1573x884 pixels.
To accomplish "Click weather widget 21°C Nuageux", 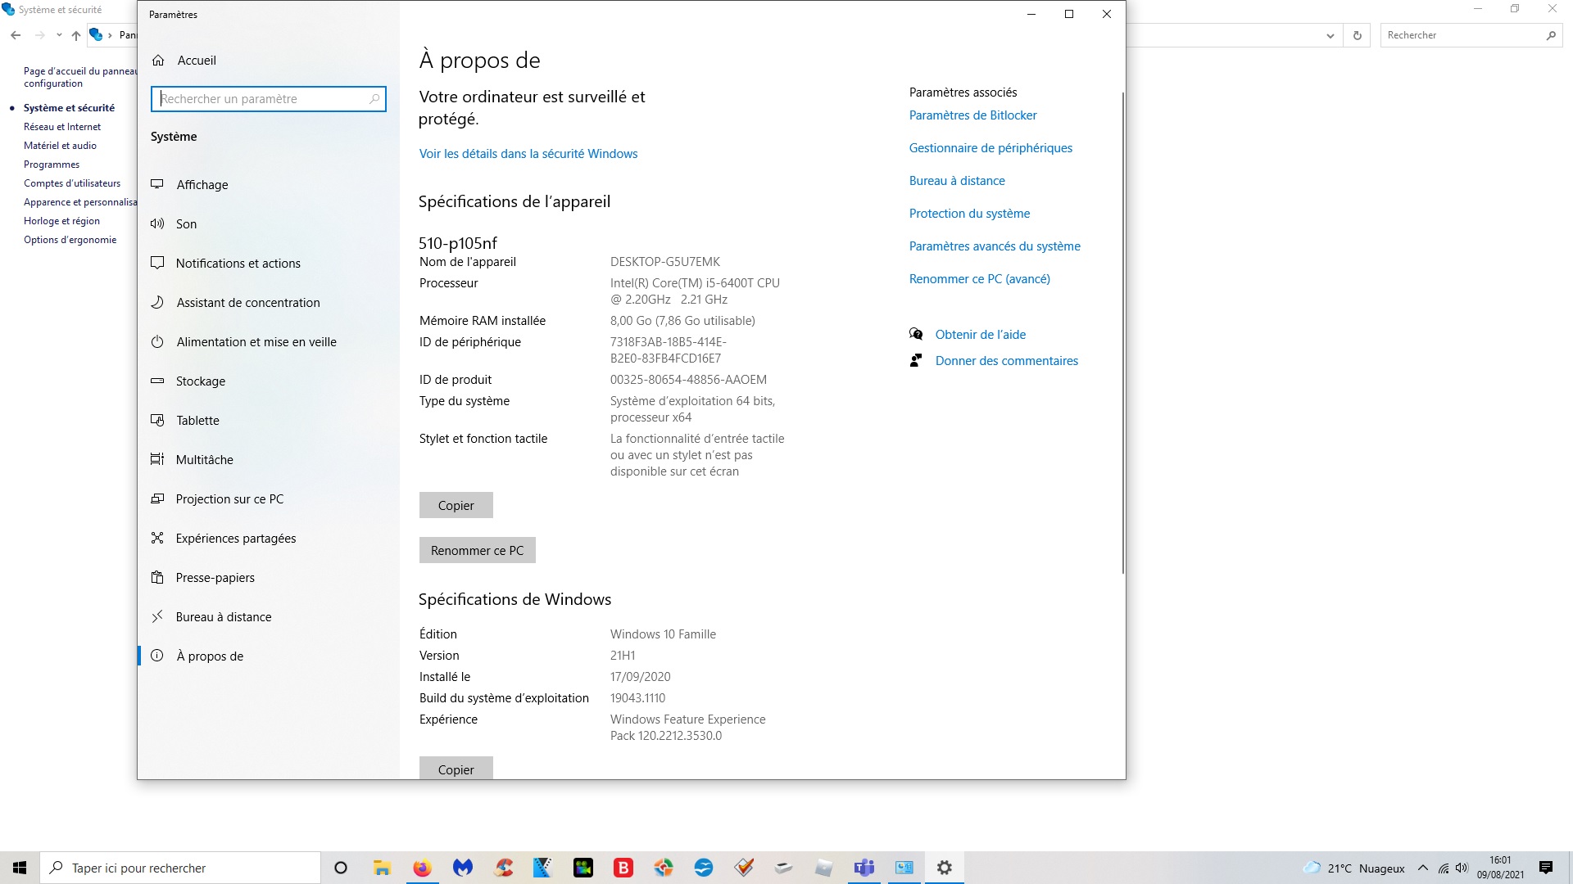I will (1353, 868).
